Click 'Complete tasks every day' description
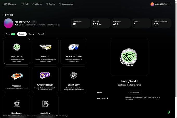This screenshot has height=118, width=177. 45,89
